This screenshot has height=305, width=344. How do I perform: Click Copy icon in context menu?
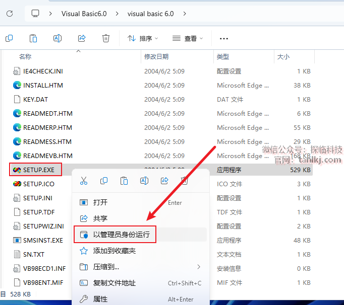(x=104, y=181)
